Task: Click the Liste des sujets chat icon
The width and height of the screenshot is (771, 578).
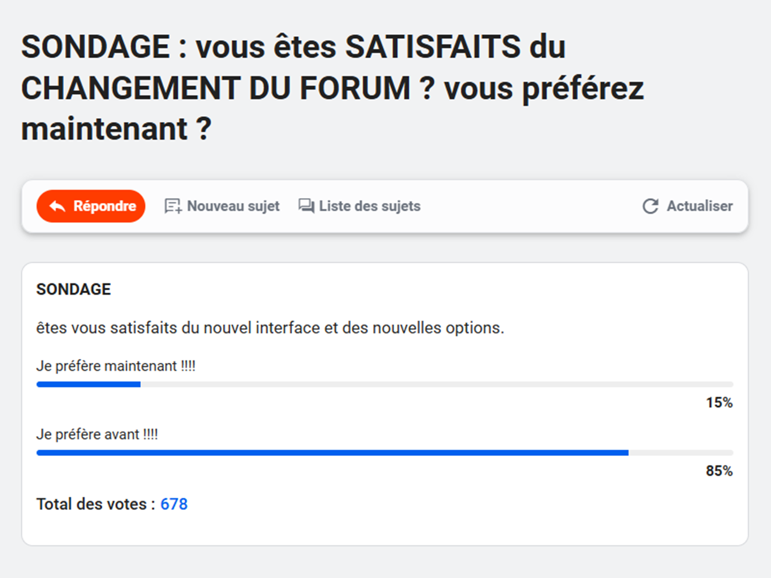Action: click(306, 206)
